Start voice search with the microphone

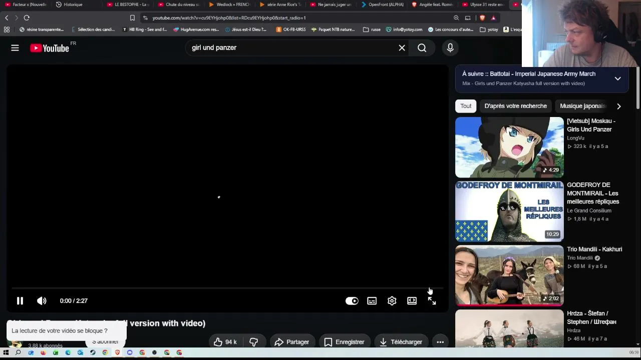coord(450,47)
